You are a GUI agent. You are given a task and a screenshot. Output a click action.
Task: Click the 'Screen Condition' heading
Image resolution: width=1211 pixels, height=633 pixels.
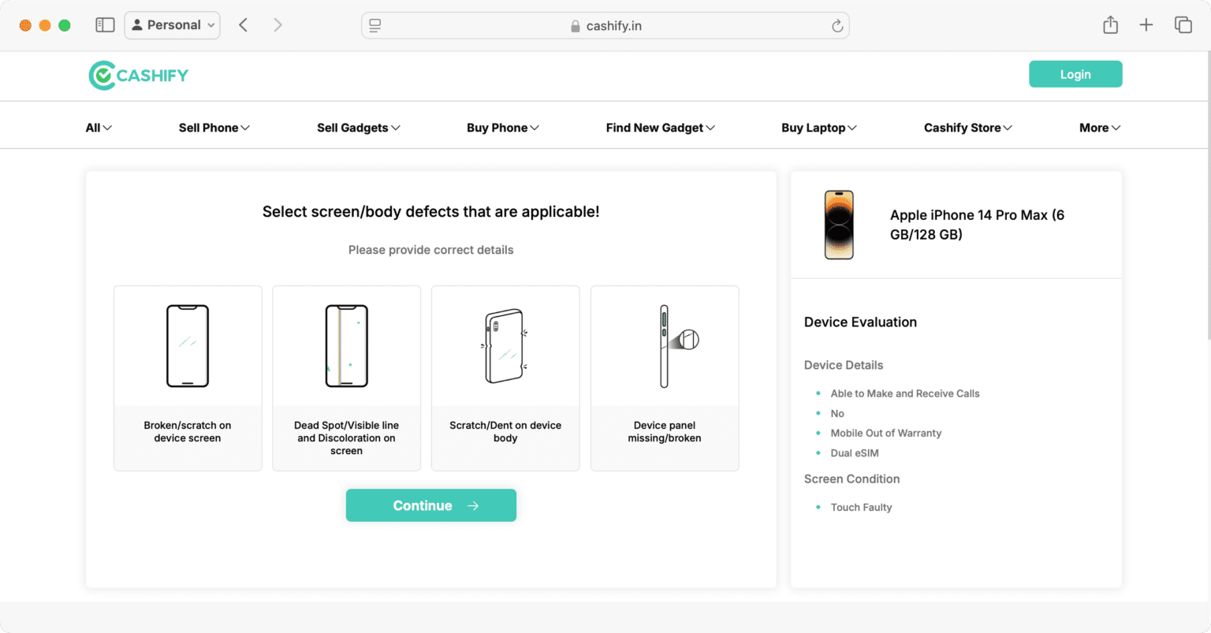(851, 478)
